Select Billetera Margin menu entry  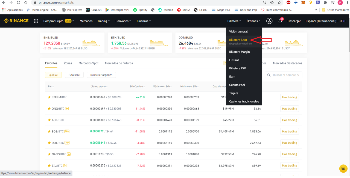coord(244,52)
